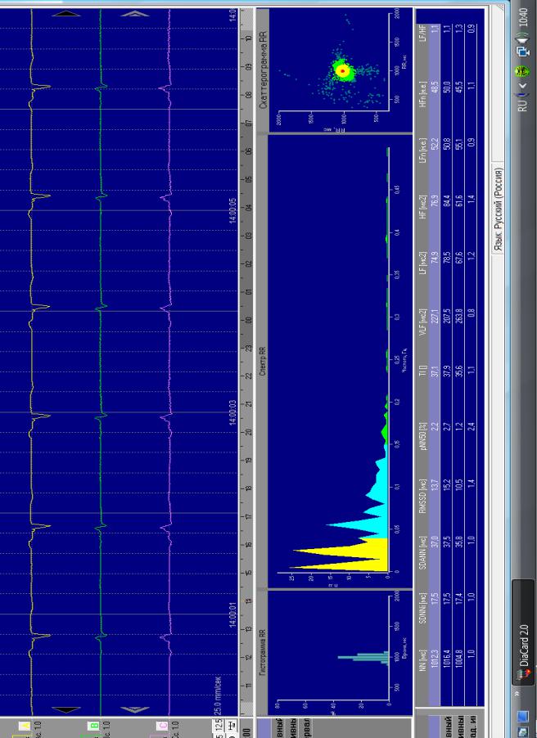
Task: Open the RU language indicator in the taskbar
Action: click(x=522, y=104)
